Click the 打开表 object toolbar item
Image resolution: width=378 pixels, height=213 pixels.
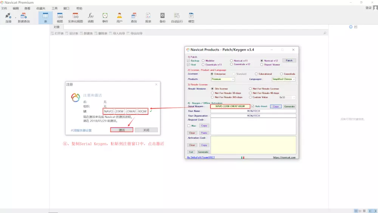pos(57,34)
